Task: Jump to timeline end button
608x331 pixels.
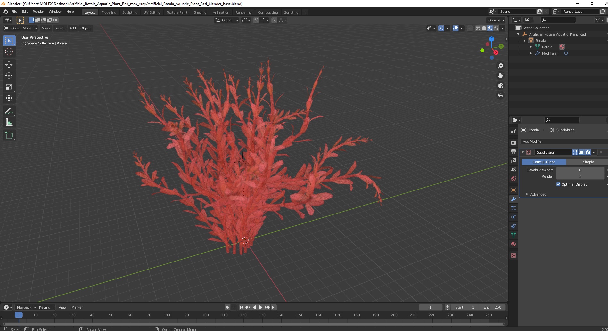Action: [274, 307]
